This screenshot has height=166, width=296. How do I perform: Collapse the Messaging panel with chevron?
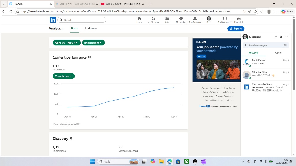click(287, 37)
